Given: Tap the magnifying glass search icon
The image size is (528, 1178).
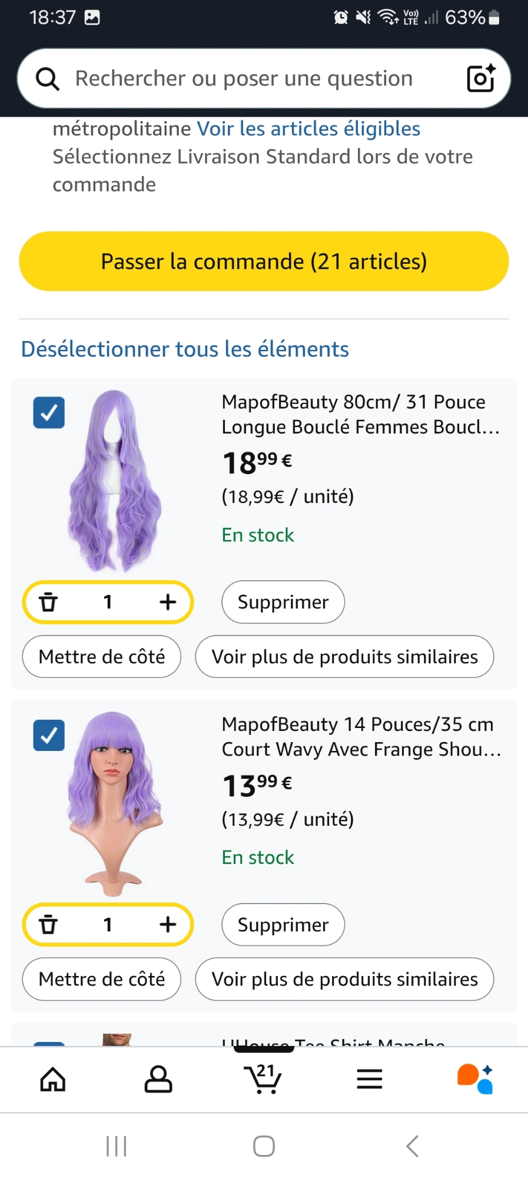Looking at the screenshot, I should pos(47,78).
